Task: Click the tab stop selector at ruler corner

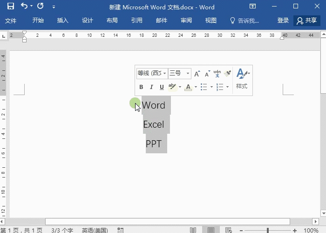Action: click(x=4, y=36)
